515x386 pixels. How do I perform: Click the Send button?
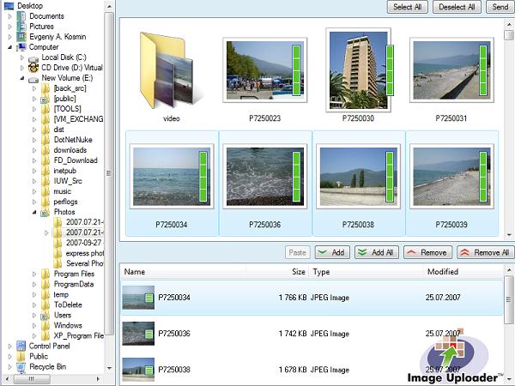coord(500,7)
